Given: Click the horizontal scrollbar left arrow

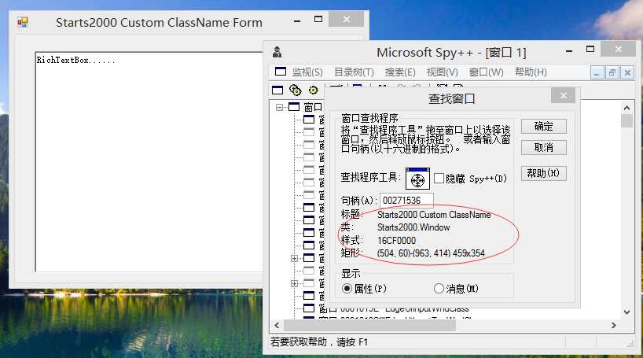Looking at the screenshot, I should [277, 326].
